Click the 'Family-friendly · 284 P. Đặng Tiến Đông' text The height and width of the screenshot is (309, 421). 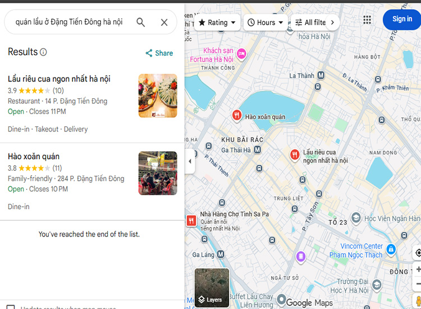[66, 179]
